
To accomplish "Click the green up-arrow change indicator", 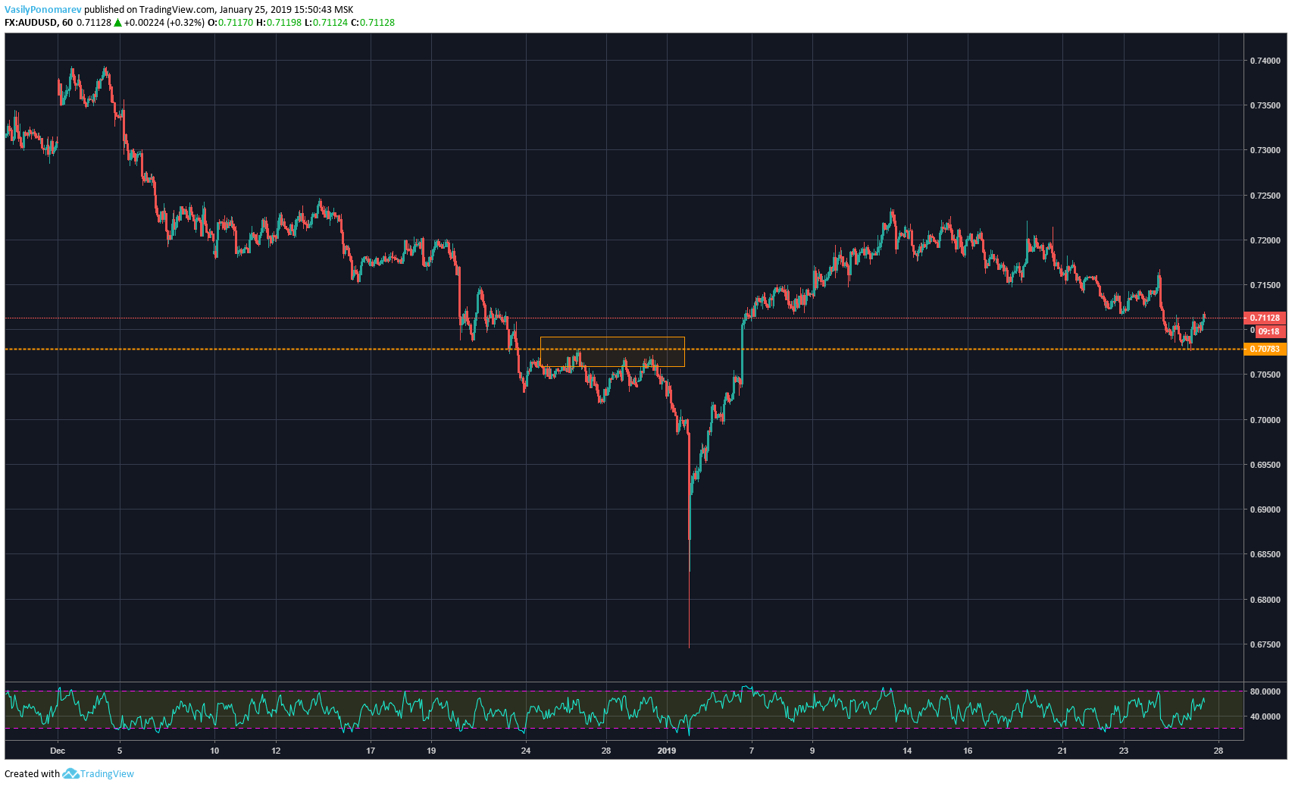I will coord(118,23).
